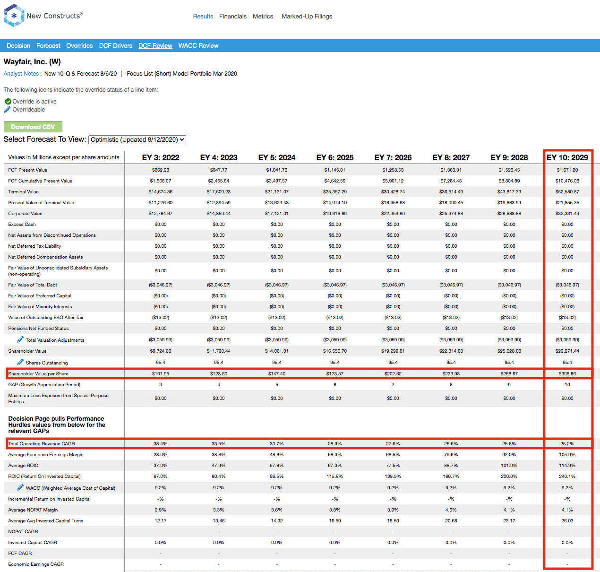Click the 38.4% revenue CAGR cell
600x572 pixels.
tap(161, 443)
